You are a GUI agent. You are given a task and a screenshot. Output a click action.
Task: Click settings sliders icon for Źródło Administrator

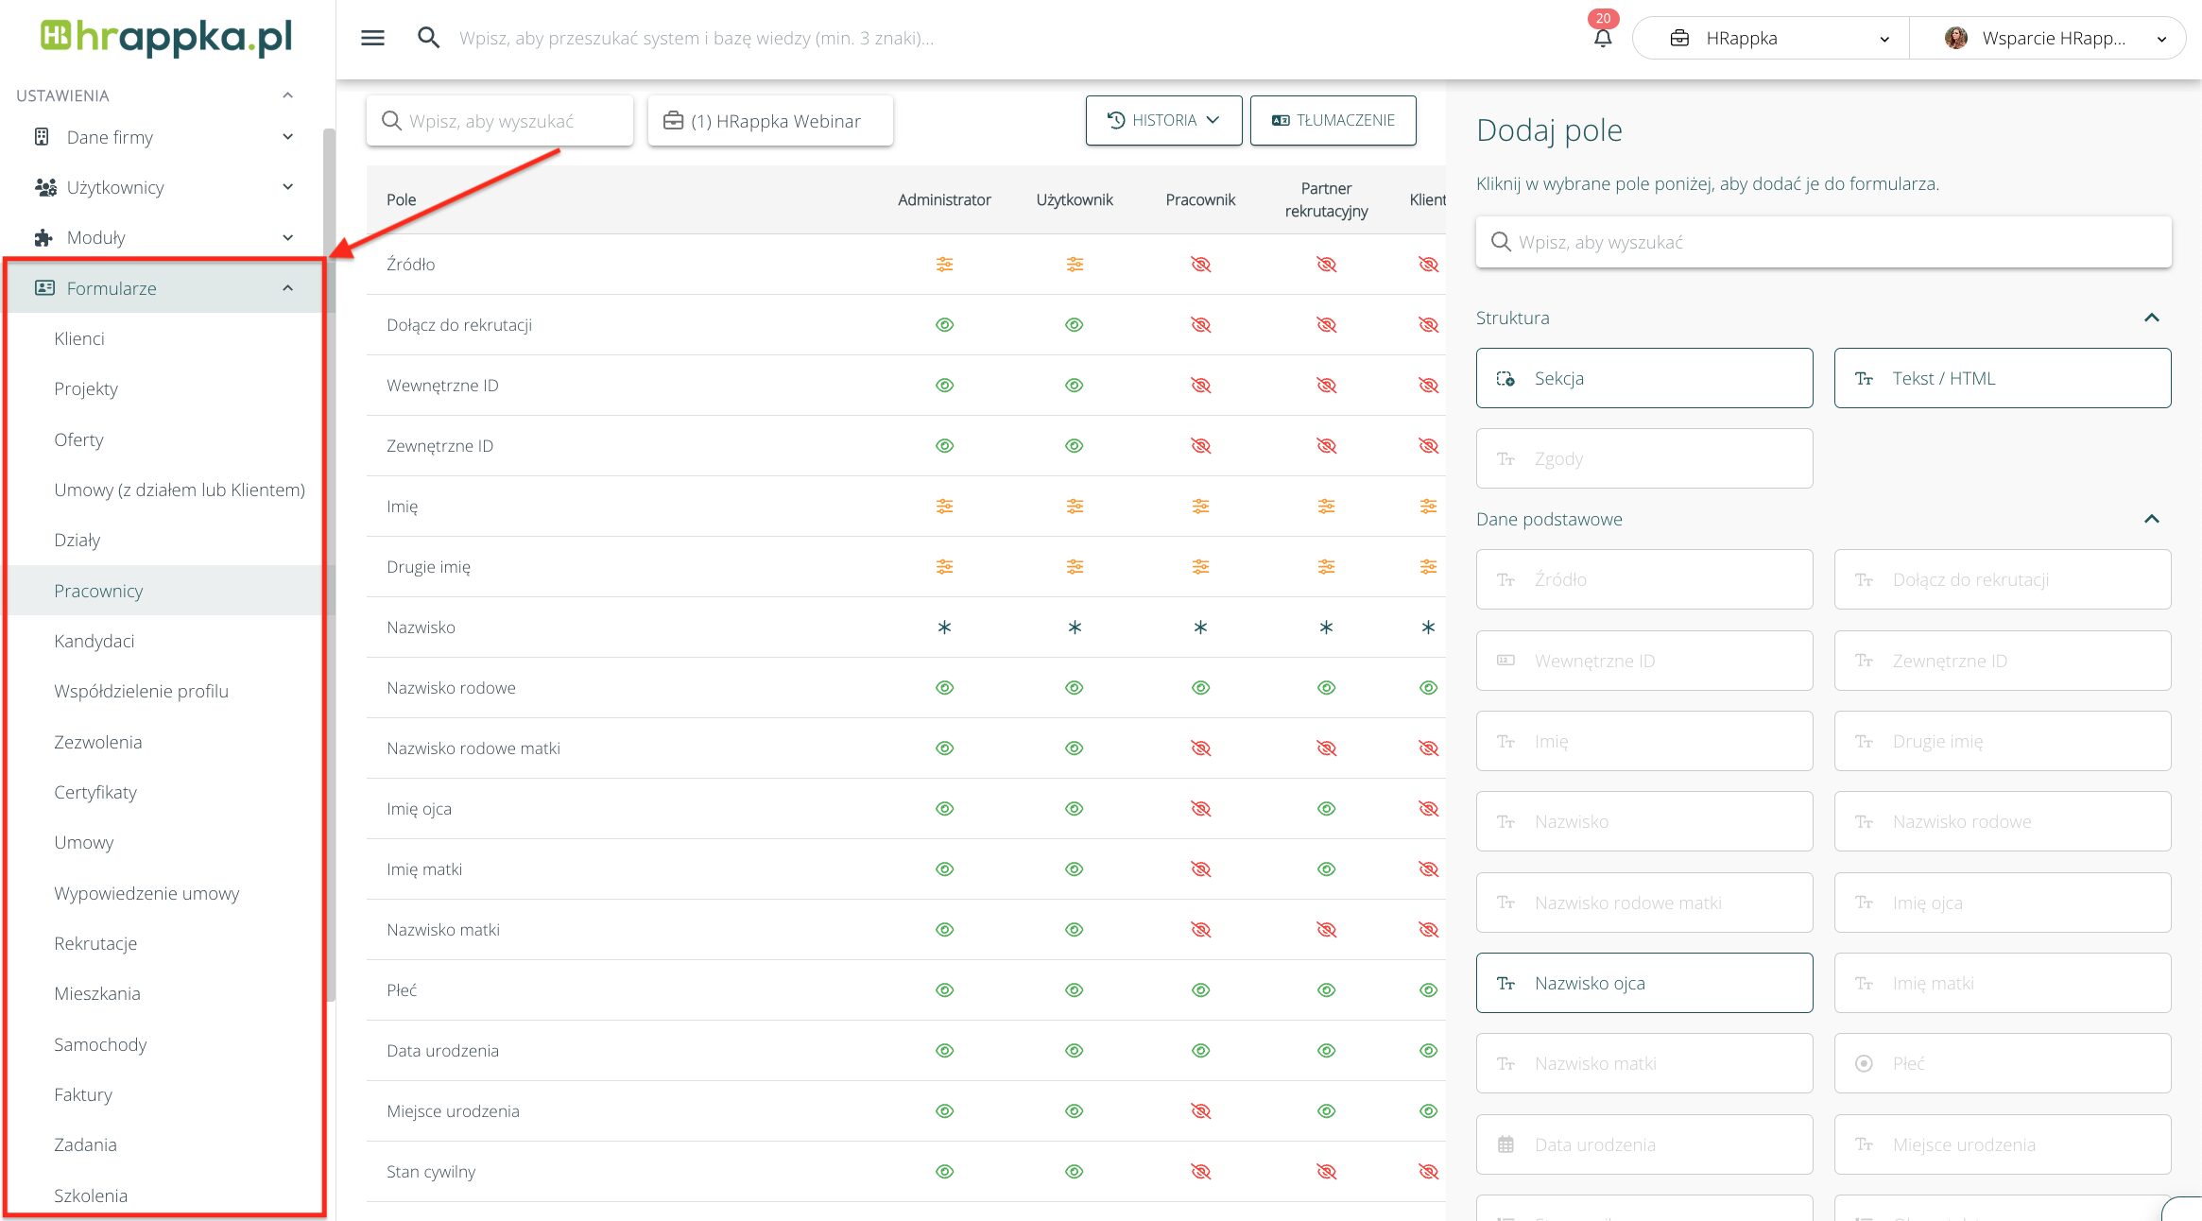[x=944, y=265]
